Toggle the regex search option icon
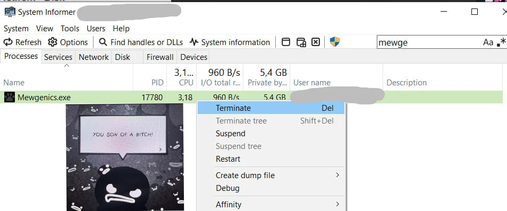 pos(501,42)
